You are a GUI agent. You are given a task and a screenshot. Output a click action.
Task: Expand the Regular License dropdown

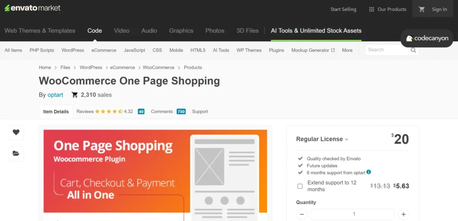(x=322, y=139)
